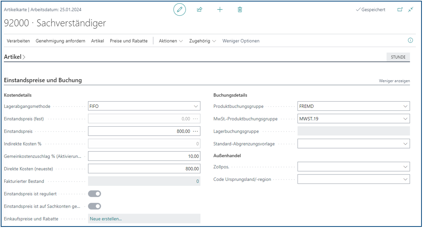Open the share icon
The width and height of the screenshot is (423, 228).
(200, 10)
